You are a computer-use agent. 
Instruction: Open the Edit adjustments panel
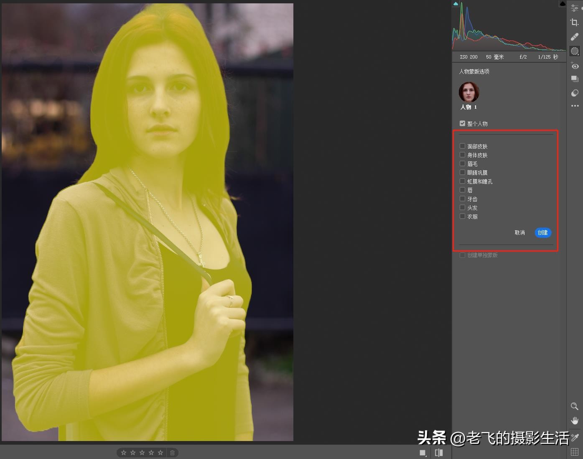point(575,8)
